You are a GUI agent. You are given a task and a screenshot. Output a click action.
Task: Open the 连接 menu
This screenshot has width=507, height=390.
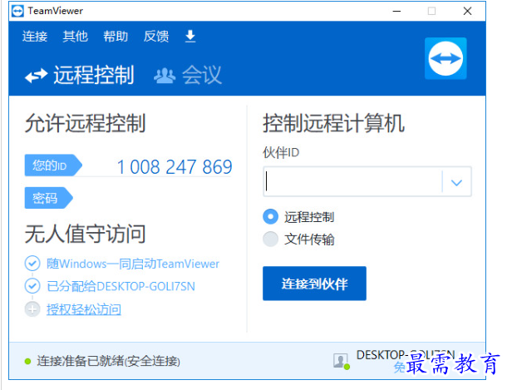[35, 37]
